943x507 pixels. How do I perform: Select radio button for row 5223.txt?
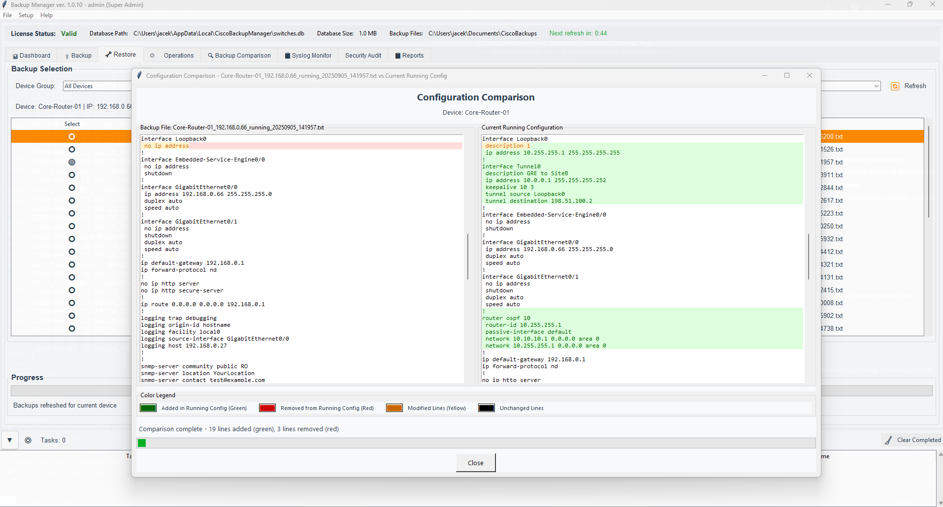coord(72,213)
